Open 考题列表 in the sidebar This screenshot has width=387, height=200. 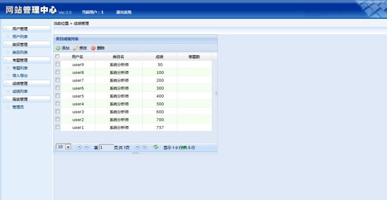[20, 68]
